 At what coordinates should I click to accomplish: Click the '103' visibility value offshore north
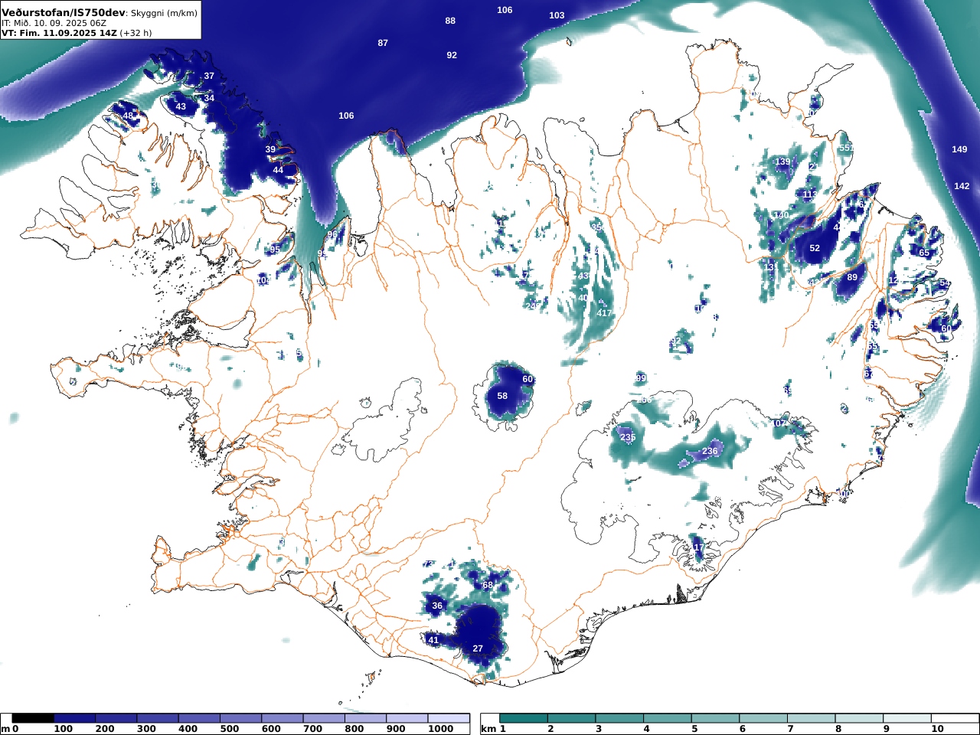(x=557, y=15)
